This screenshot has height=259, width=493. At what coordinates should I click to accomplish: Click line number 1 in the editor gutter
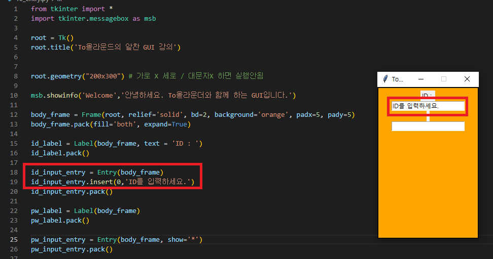[16, 9]
